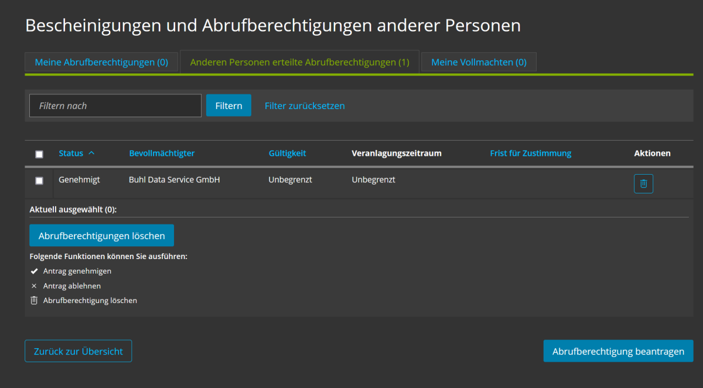This screenshot has width=703, height=388.
Task: Delete the Buhl Data Service permission via trash icon
Action: click(x=643, y=183)
